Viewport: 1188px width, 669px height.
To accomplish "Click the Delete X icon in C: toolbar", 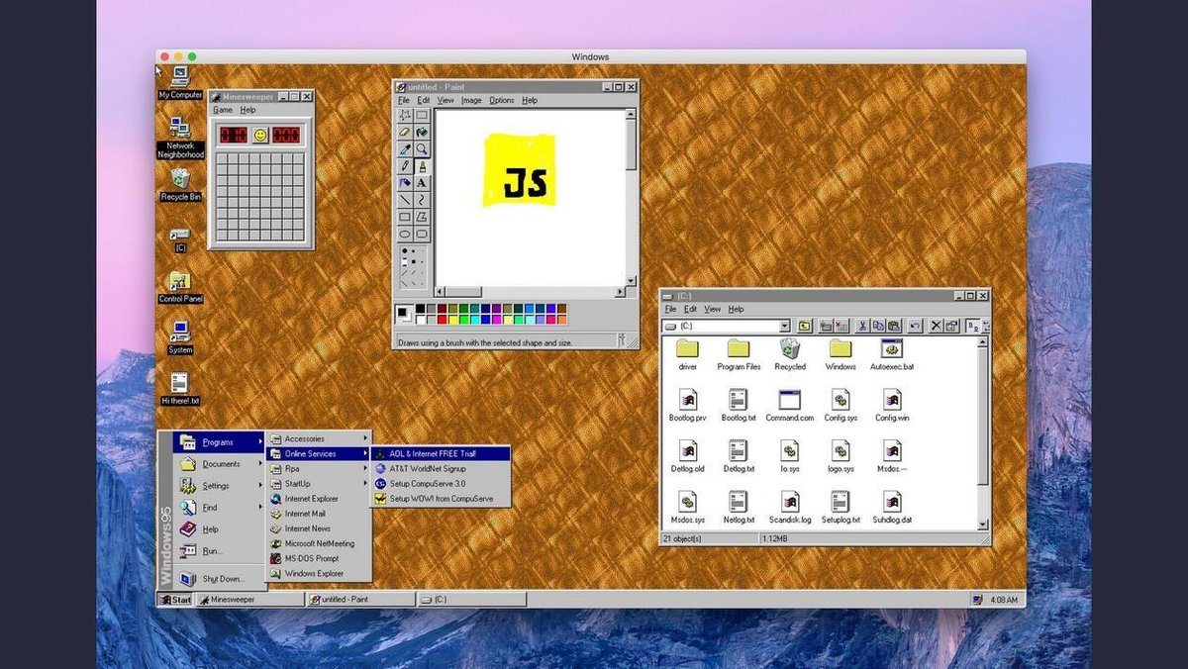I will point(937,326).
